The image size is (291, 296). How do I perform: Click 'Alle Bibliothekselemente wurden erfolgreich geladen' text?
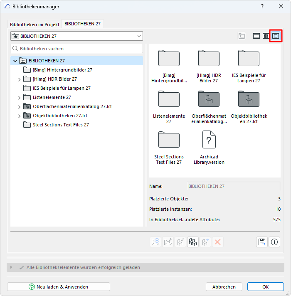(x=83, y=267)
